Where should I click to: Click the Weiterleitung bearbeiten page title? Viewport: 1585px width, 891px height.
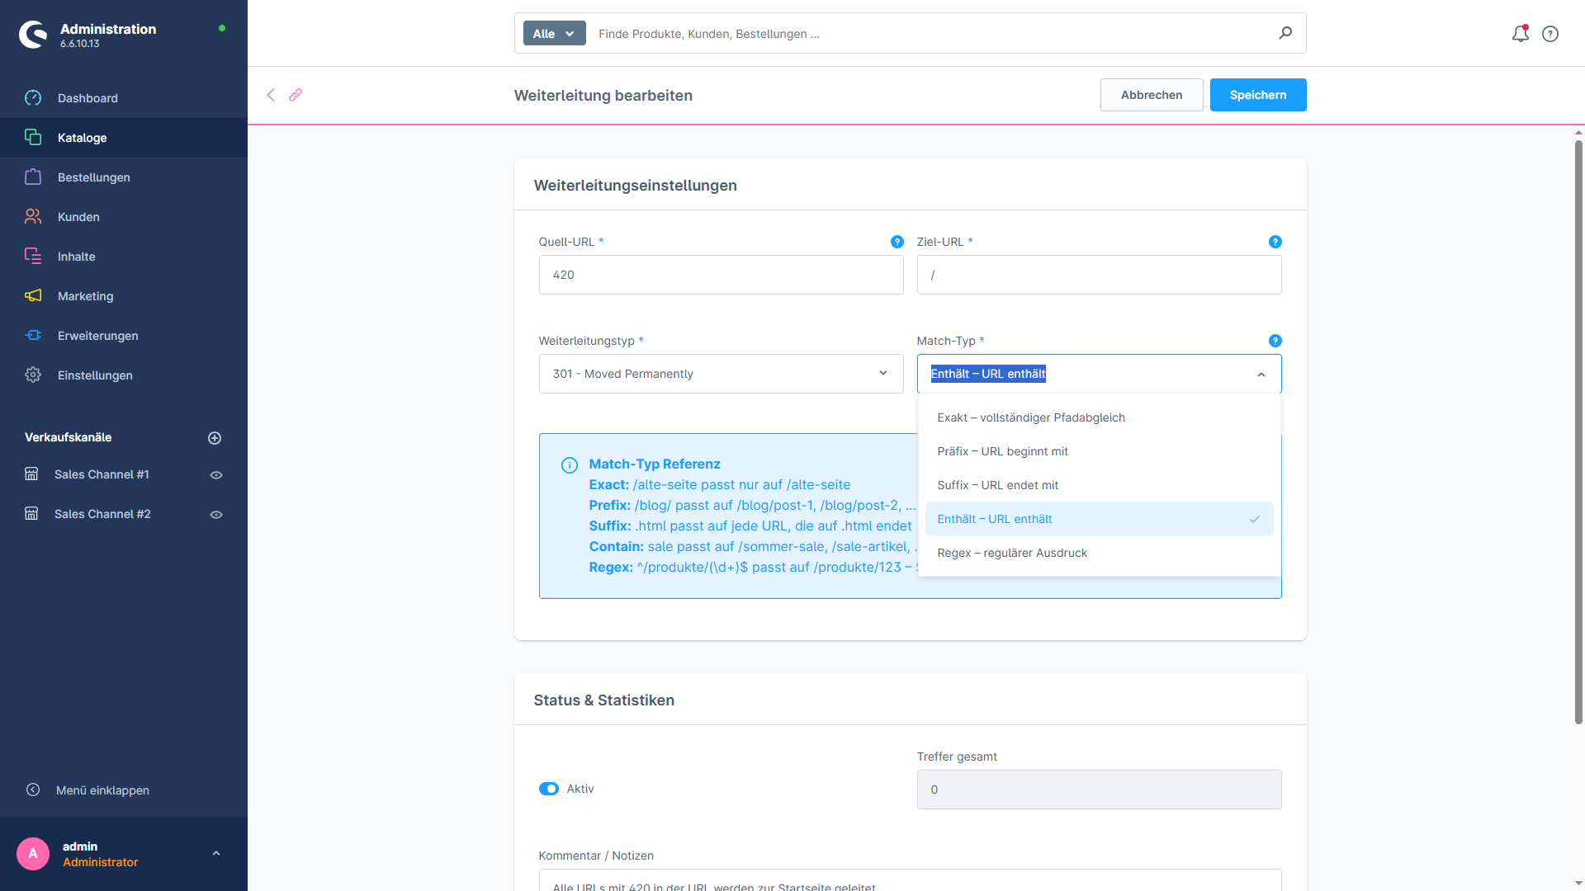tap(603, 96)
